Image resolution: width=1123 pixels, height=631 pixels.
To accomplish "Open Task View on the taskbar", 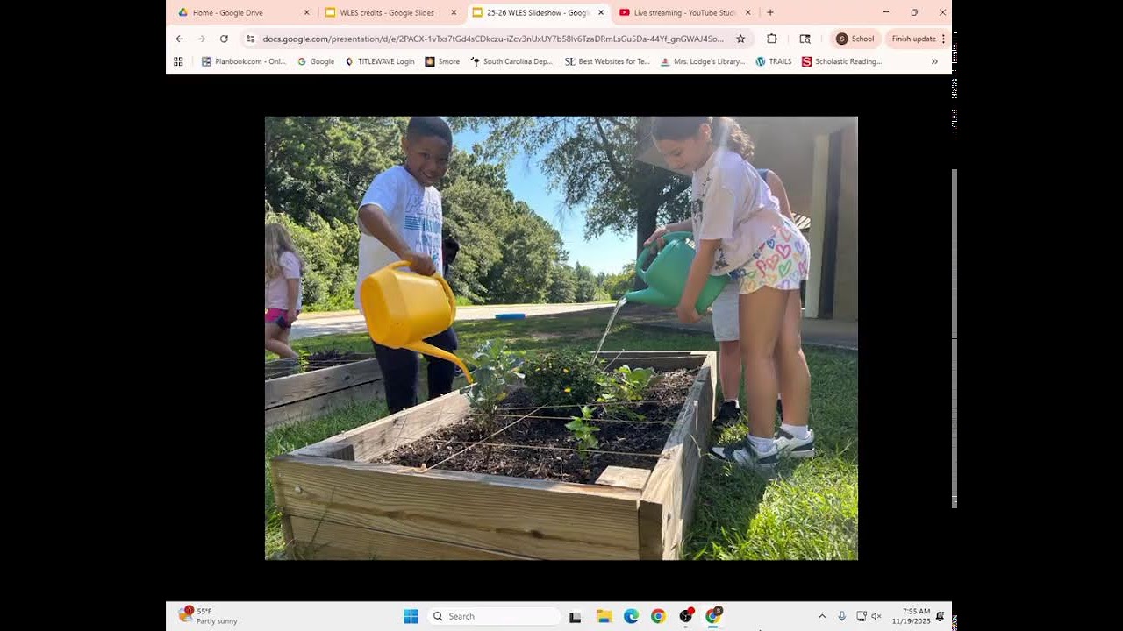I will pos(576,616).
